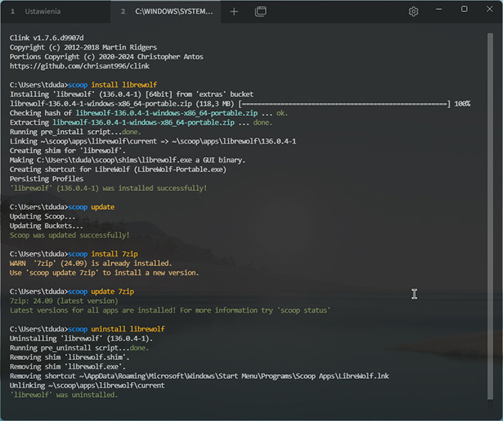The image size is (503, 421).
Task: Click 'Unlinking ~\scoop\apps\librewolf\current' line
Action: point(87,386)
